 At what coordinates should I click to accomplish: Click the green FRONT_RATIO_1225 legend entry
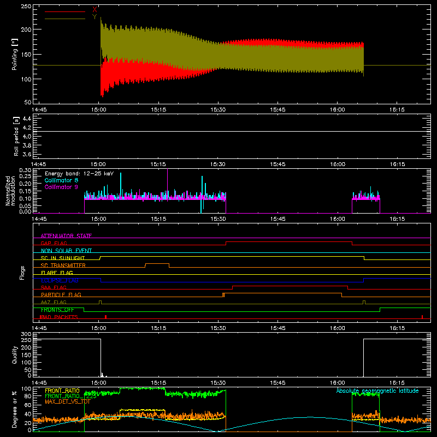pyautogui.click(x=70, y=396)
